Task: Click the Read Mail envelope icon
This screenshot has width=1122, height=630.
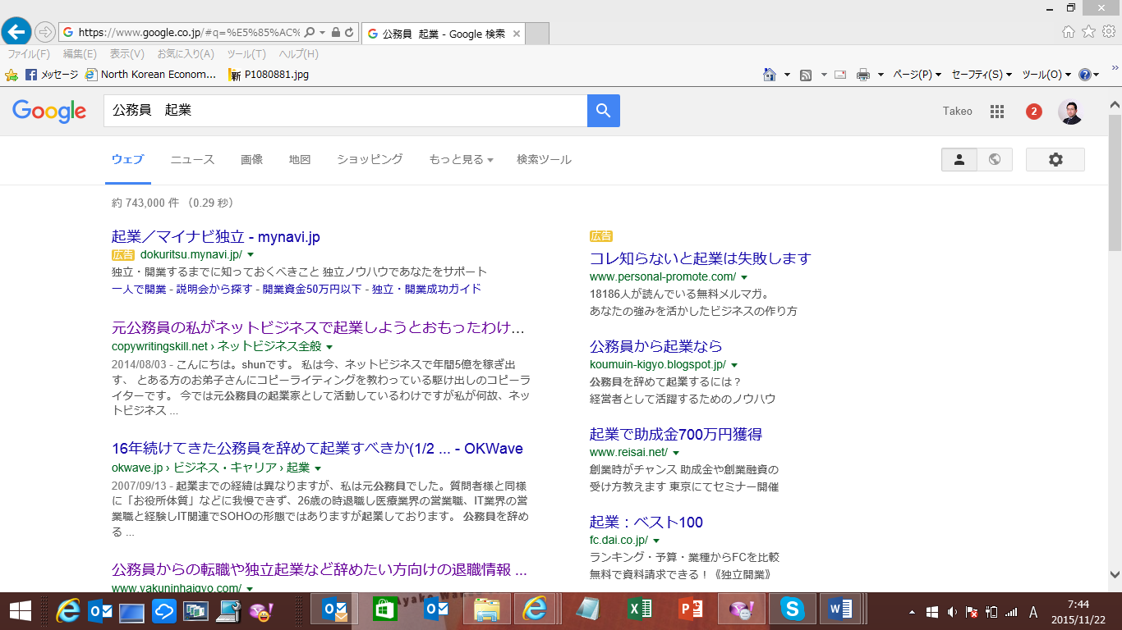Action: (x=840, y=75)
